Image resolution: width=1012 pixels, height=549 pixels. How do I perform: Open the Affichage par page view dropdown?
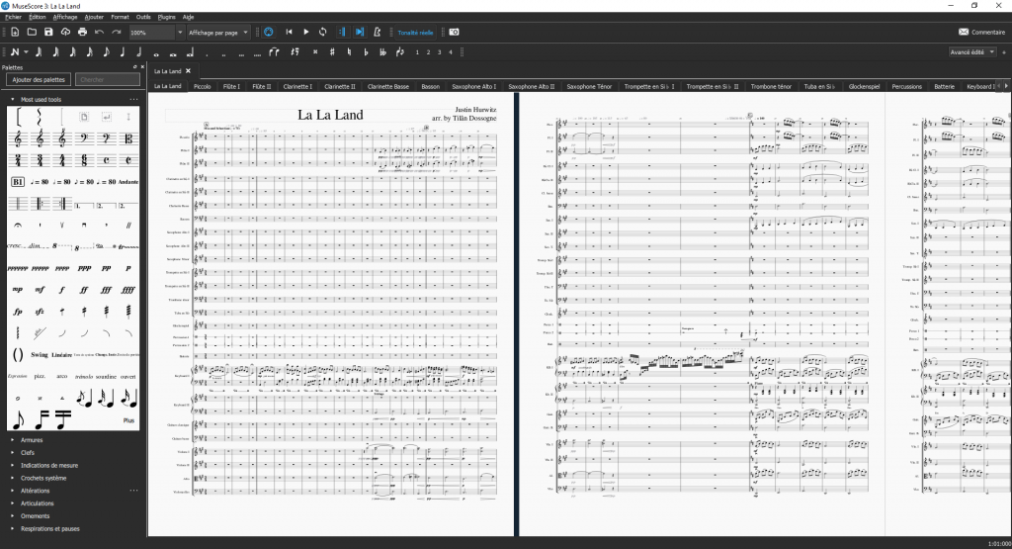coord(218,33)
